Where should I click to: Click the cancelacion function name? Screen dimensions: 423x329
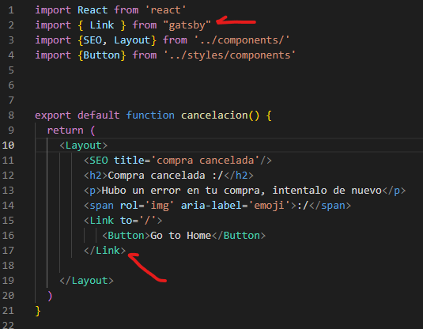coord(214,115)
